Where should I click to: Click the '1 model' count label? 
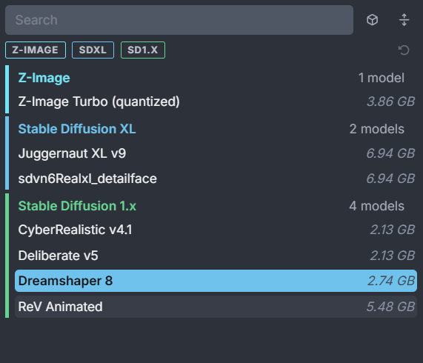point(382,78)
